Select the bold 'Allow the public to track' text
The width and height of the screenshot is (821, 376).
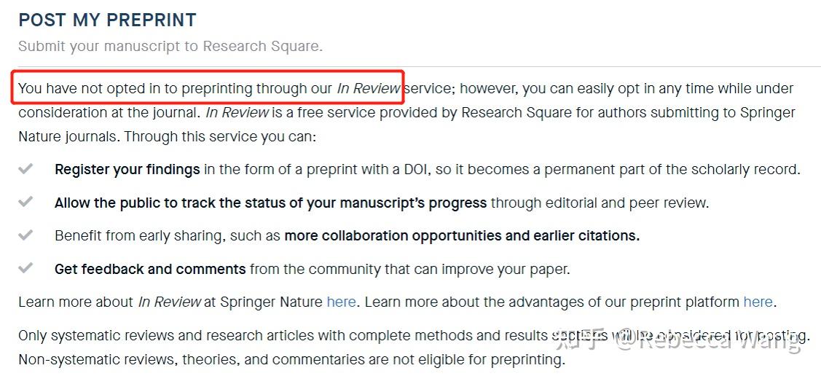(271, 203)
